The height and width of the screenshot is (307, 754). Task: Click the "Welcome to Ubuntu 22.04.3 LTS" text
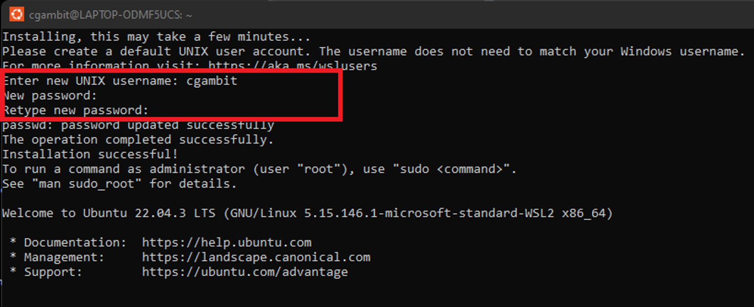[x=109, y=213]
